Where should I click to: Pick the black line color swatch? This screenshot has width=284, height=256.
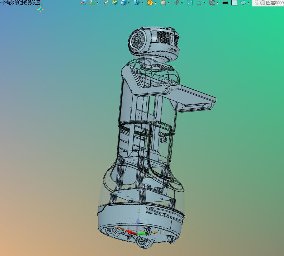click(x=225, y=3)
